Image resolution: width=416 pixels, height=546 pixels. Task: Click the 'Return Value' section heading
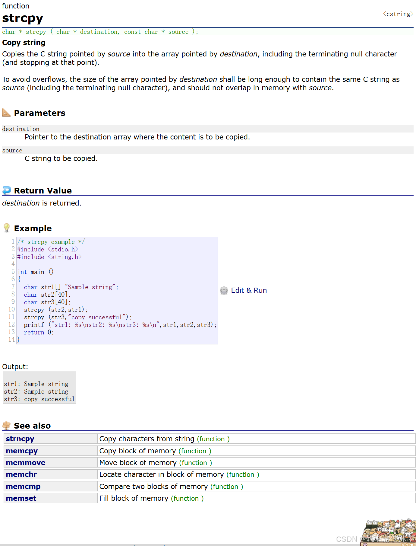pyautogui.click(x=43, y=190)
